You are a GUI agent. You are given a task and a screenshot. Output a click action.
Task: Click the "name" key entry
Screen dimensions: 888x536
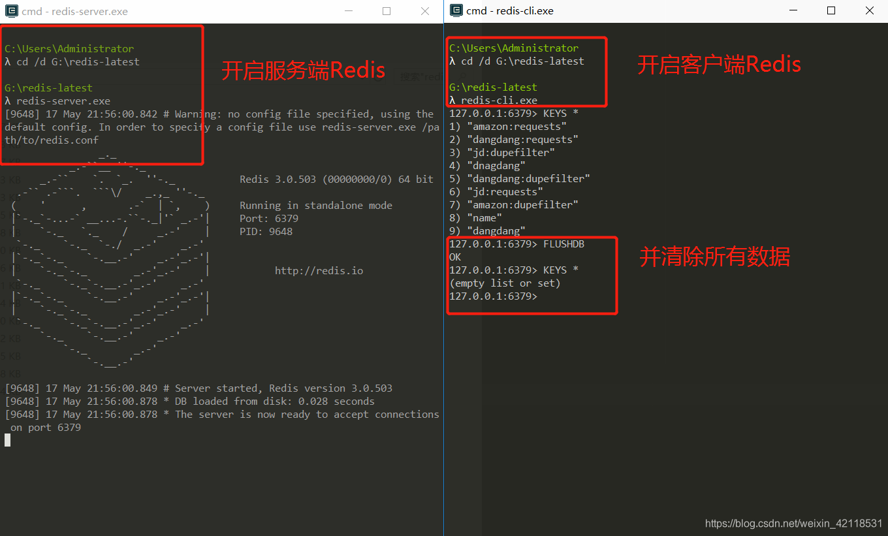point(476,217)
